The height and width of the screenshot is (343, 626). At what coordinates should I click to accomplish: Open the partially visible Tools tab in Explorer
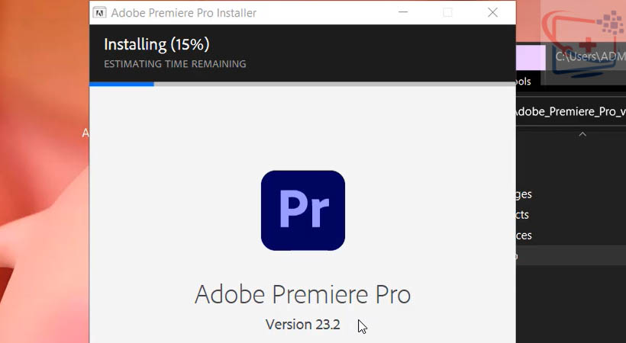point(523,82)
